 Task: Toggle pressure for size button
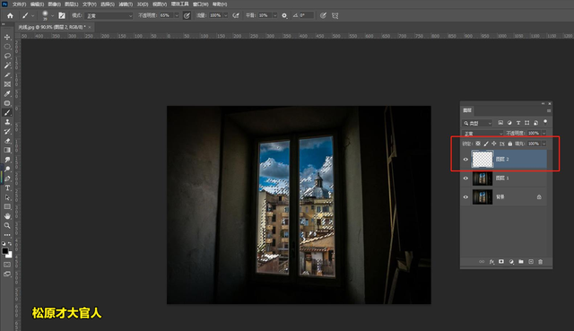pyautogui.click(x=323, y=16)
